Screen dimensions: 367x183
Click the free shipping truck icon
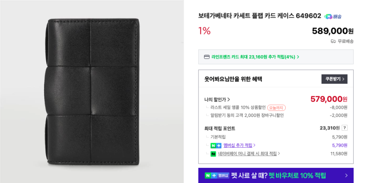[333, 41]
